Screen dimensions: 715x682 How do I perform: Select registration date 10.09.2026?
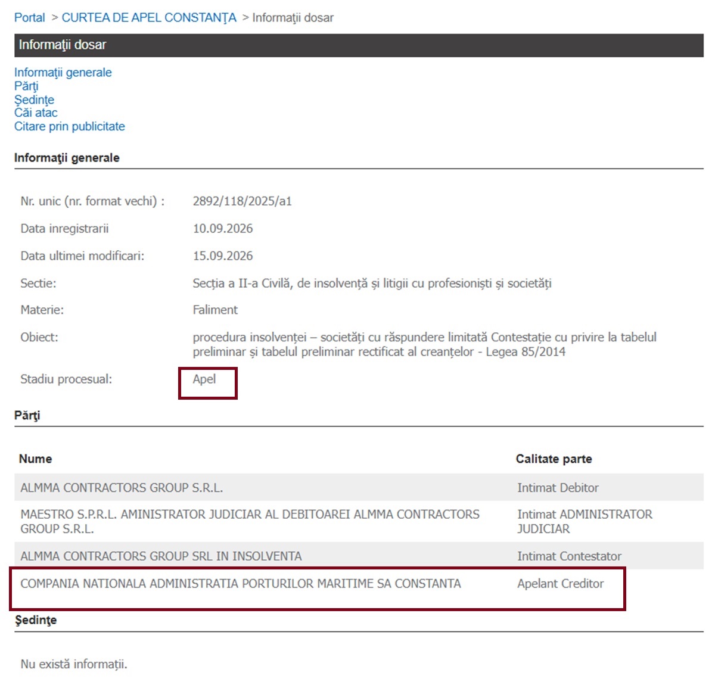coord(222,229)
